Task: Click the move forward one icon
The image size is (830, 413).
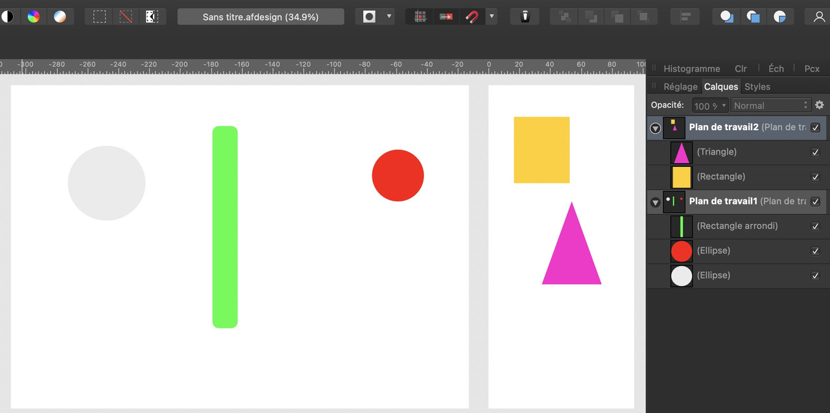Action: (617, 17)
